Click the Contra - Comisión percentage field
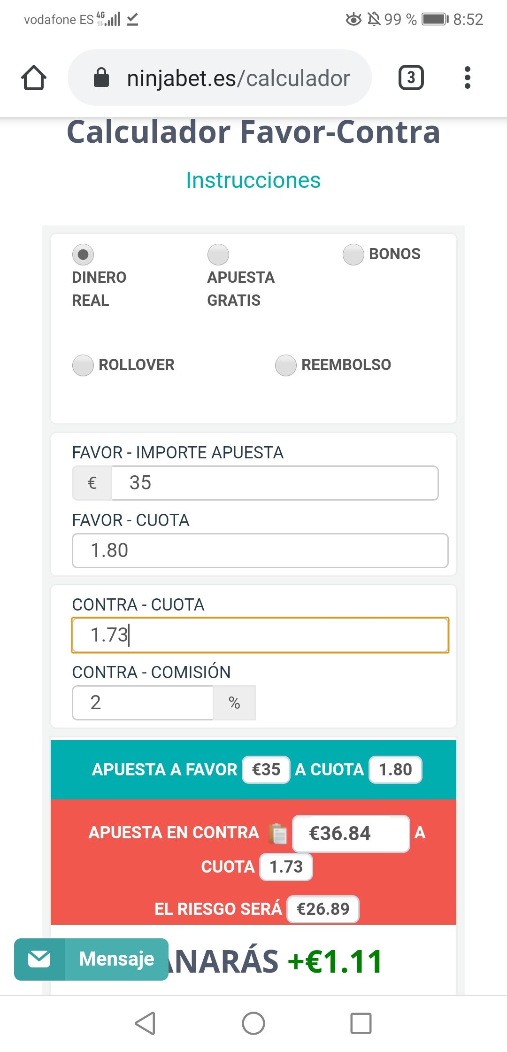507x1052 pixels. (143, 703)
